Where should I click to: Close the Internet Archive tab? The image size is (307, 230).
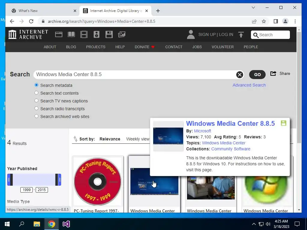click(146, 11)
